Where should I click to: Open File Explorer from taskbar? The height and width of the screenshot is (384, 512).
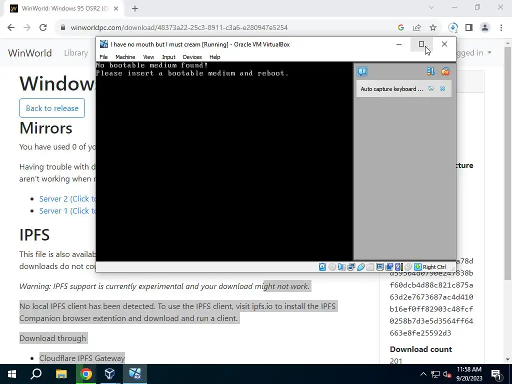coord(61,374)
